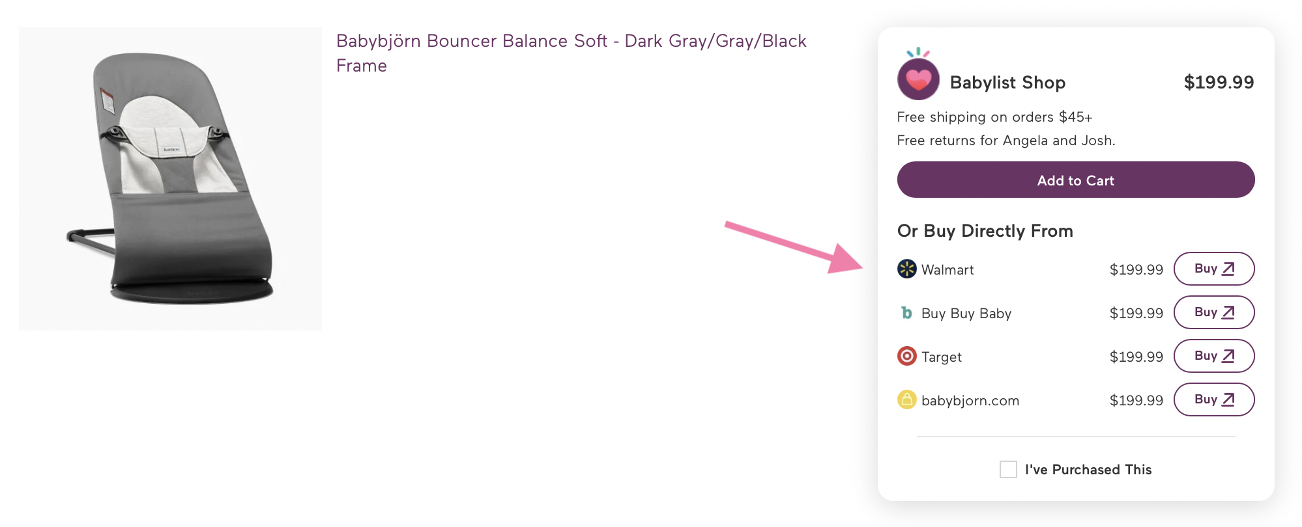This screenshot has height=527, width=1302.
Task: Click the Walmart spark icon
Action: [906, 269]
